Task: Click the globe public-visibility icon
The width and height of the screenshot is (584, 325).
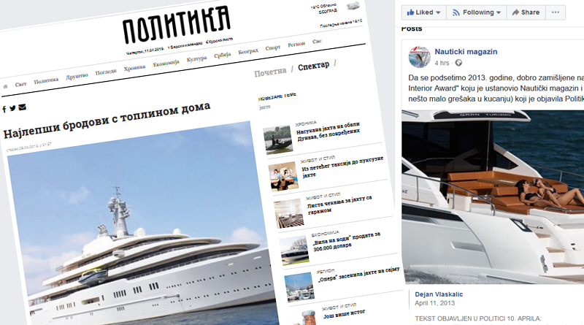Action: [458, 63]
